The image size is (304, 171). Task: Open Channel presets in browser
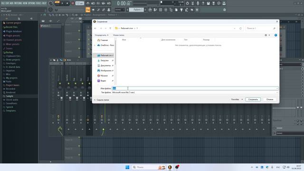[x=14, y=40]
